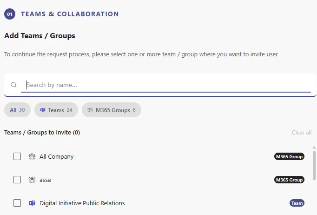The width and height of the screenshot is (317, 215).
Task: Click the list scroll up arrow
Action: [x=314, y=148]
